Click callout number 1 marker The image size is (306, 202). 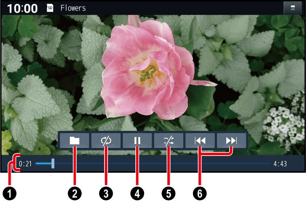point(10,194)
